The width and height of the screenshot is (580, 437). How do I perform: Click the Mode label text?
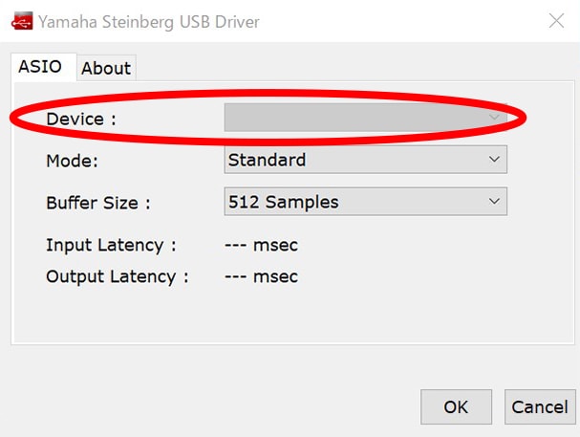coord(70,161)
